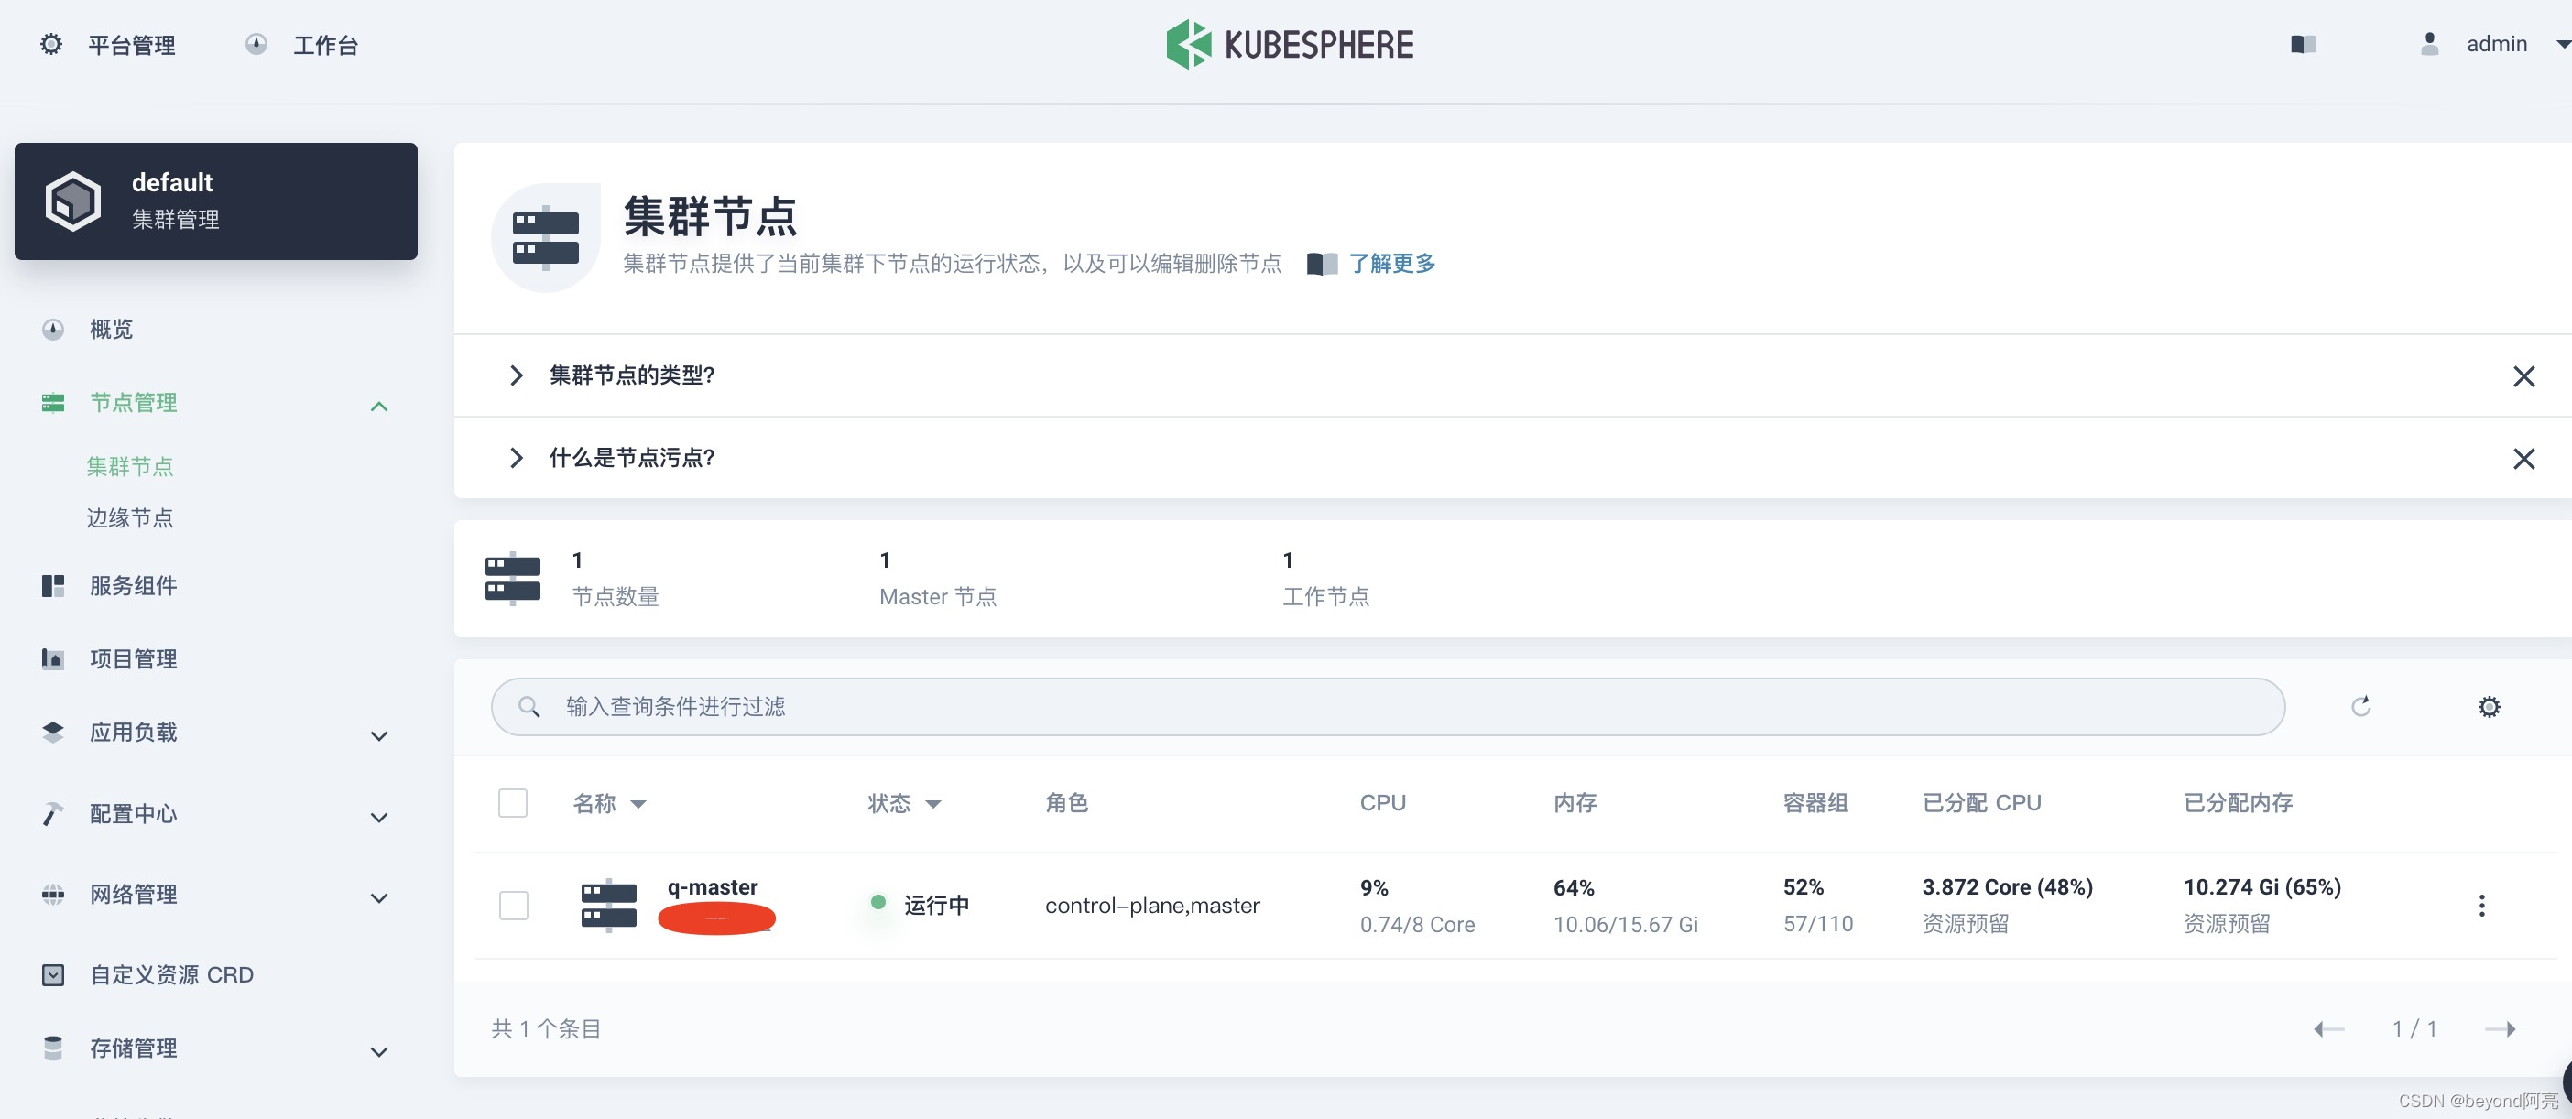
Task: Click the node summary server icon
Action: tap(512, 578)
